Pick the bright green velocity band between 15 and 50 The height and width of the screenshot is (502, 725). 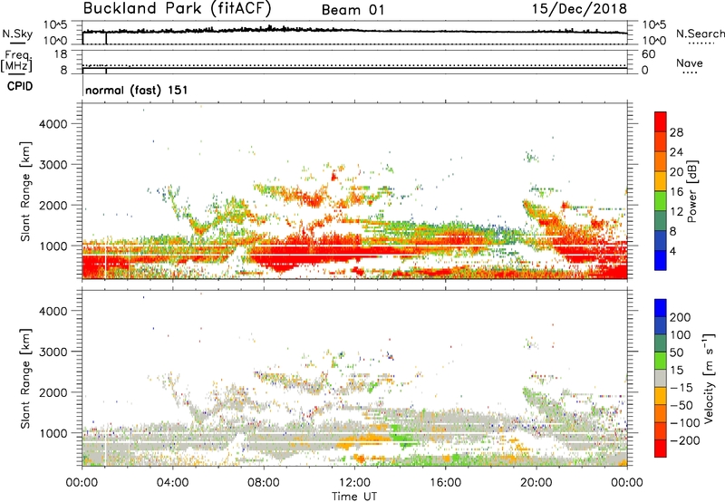[x=661, y=361]
